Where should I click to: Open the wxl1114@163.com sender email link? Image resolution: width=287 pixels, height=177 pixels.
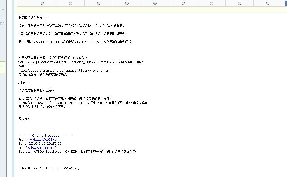[x=44, y=139]
